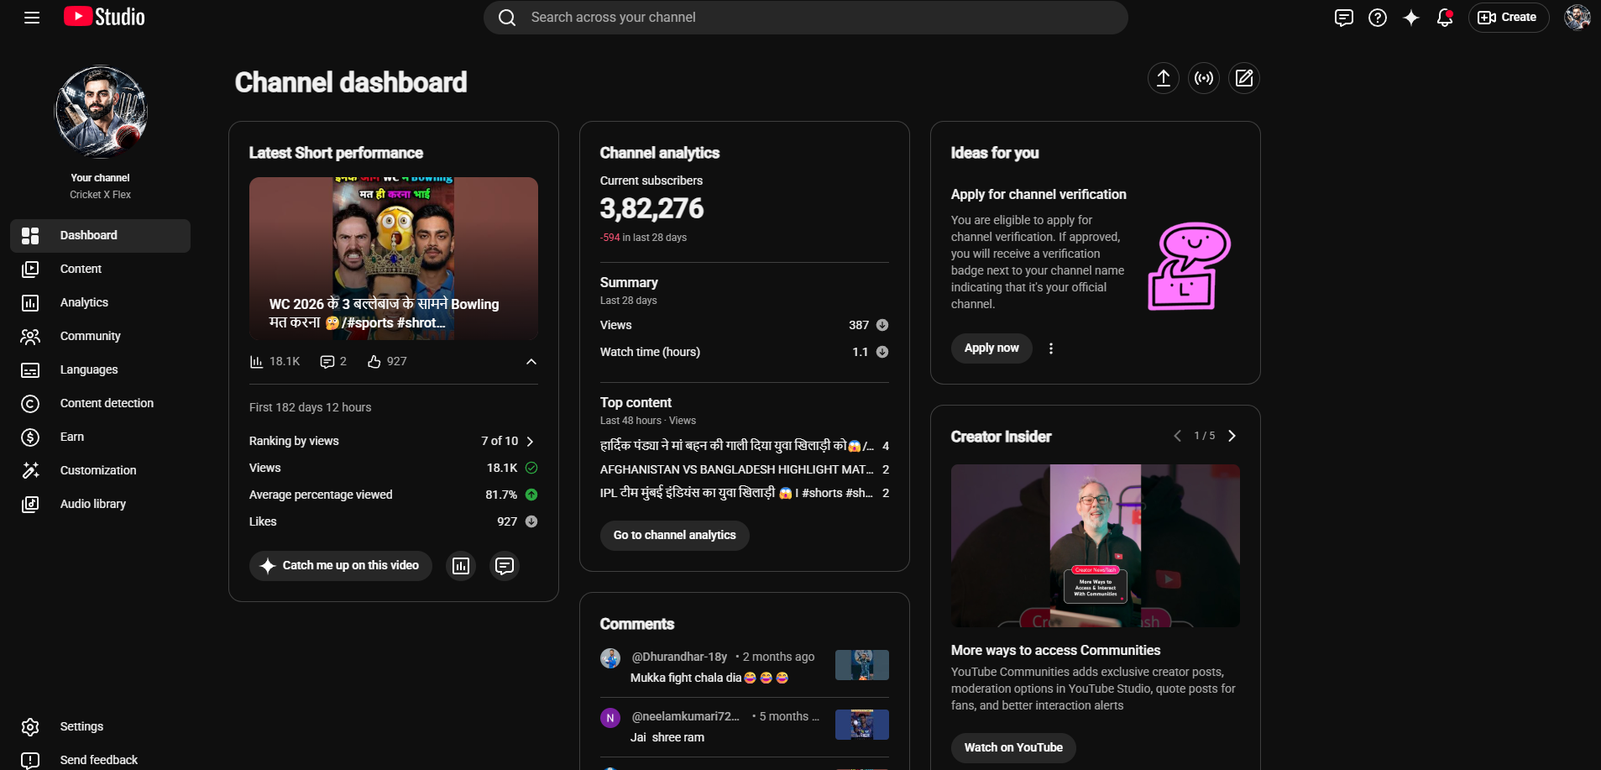The width and height of the screenshot is (1601, 770).
Task: Open the channel profile picture in sidebar
Action: (x=101, y=113)
